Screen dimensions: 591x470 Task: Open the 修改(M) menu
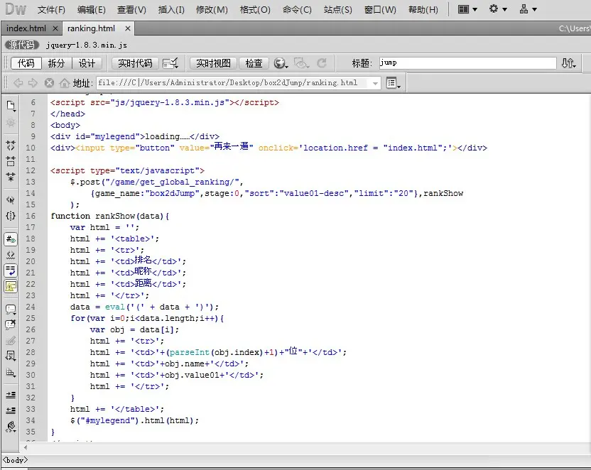coord(212,10)
